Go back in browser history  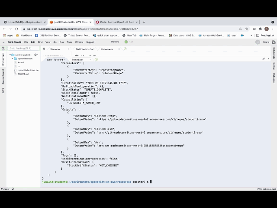[4, 29]
